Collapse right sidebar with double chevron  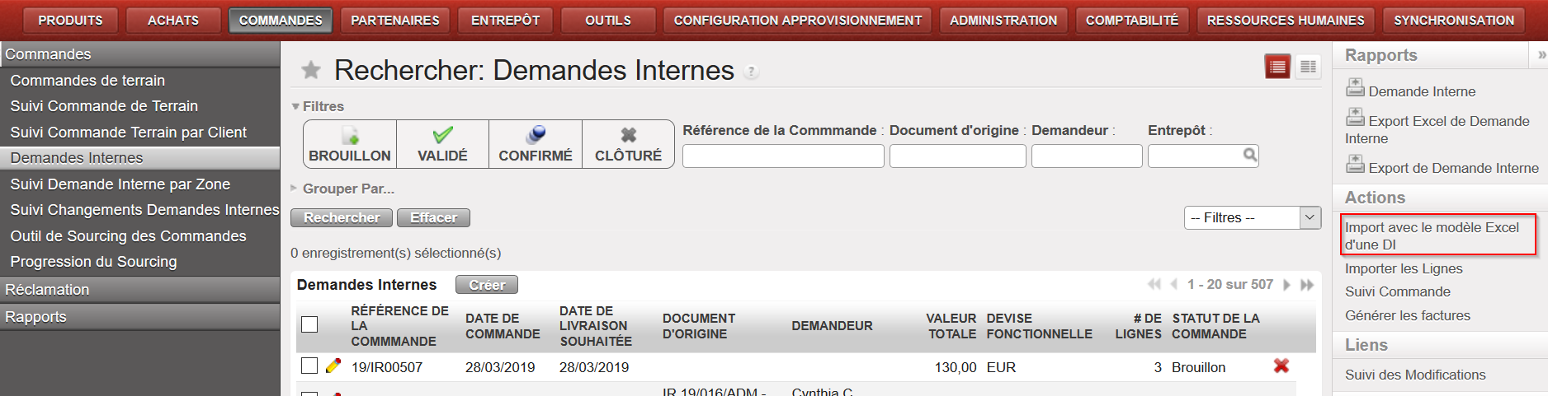(x=1541, y=55)
